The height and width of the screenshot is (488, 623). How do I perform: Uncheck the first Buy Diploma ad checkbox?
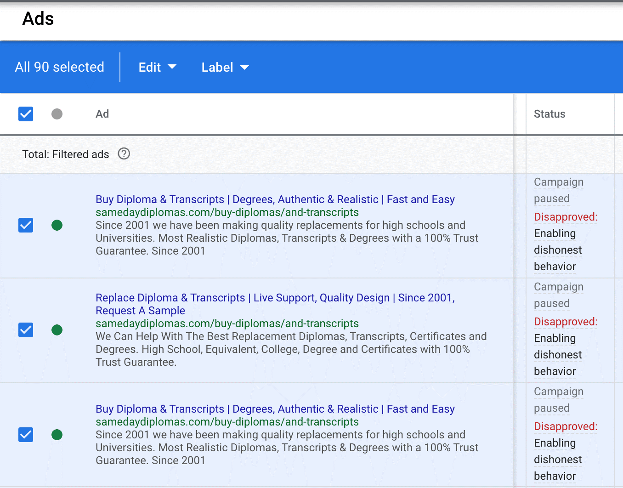(26, 225)
